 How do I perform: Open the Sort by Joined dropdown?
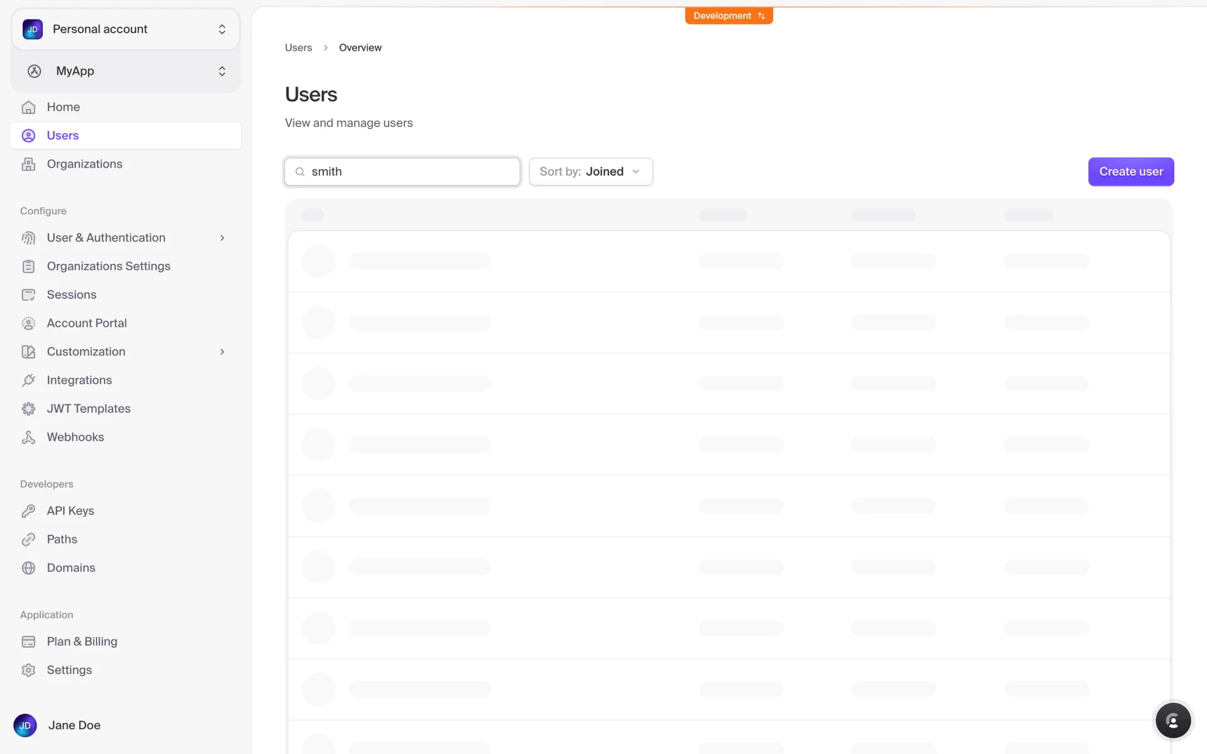[590, 172]
